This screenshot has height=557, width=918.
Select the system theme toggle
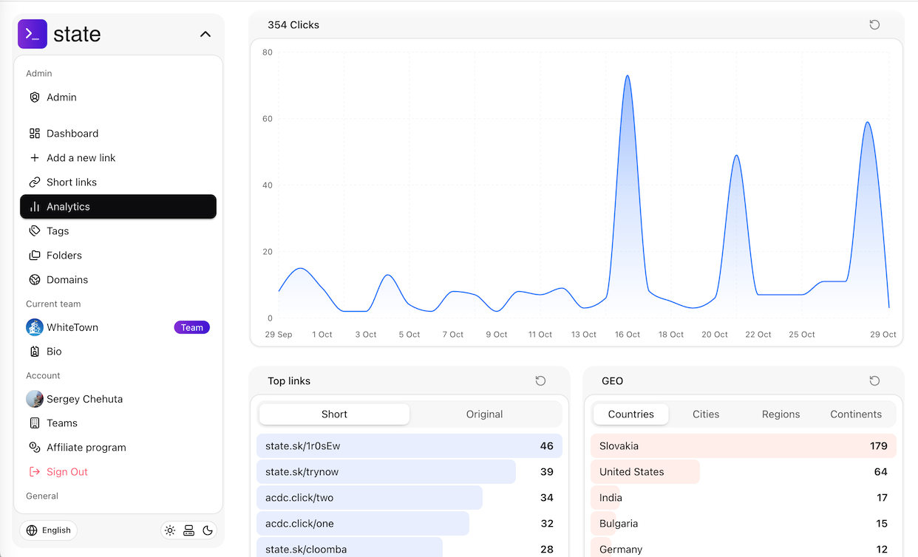pos(188,530)
